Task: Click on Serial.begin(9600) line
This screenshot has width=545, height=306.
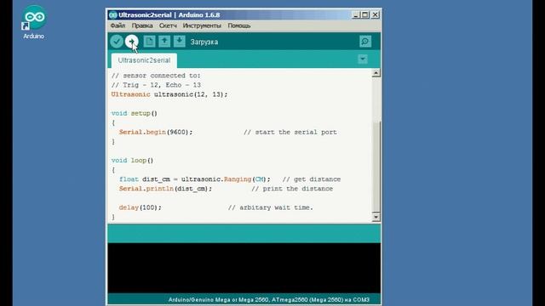Action: [x=156, y=133]
